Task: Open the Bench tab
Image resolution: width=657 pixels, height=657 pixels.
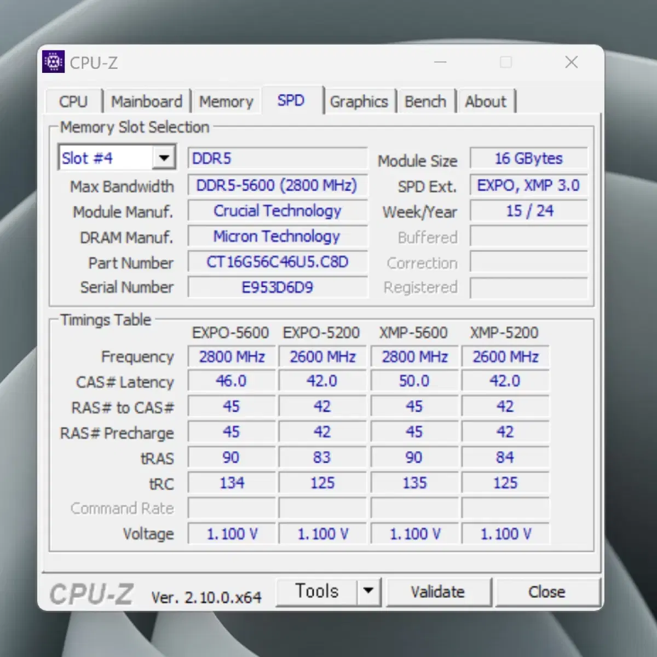Action: [425, 102]
